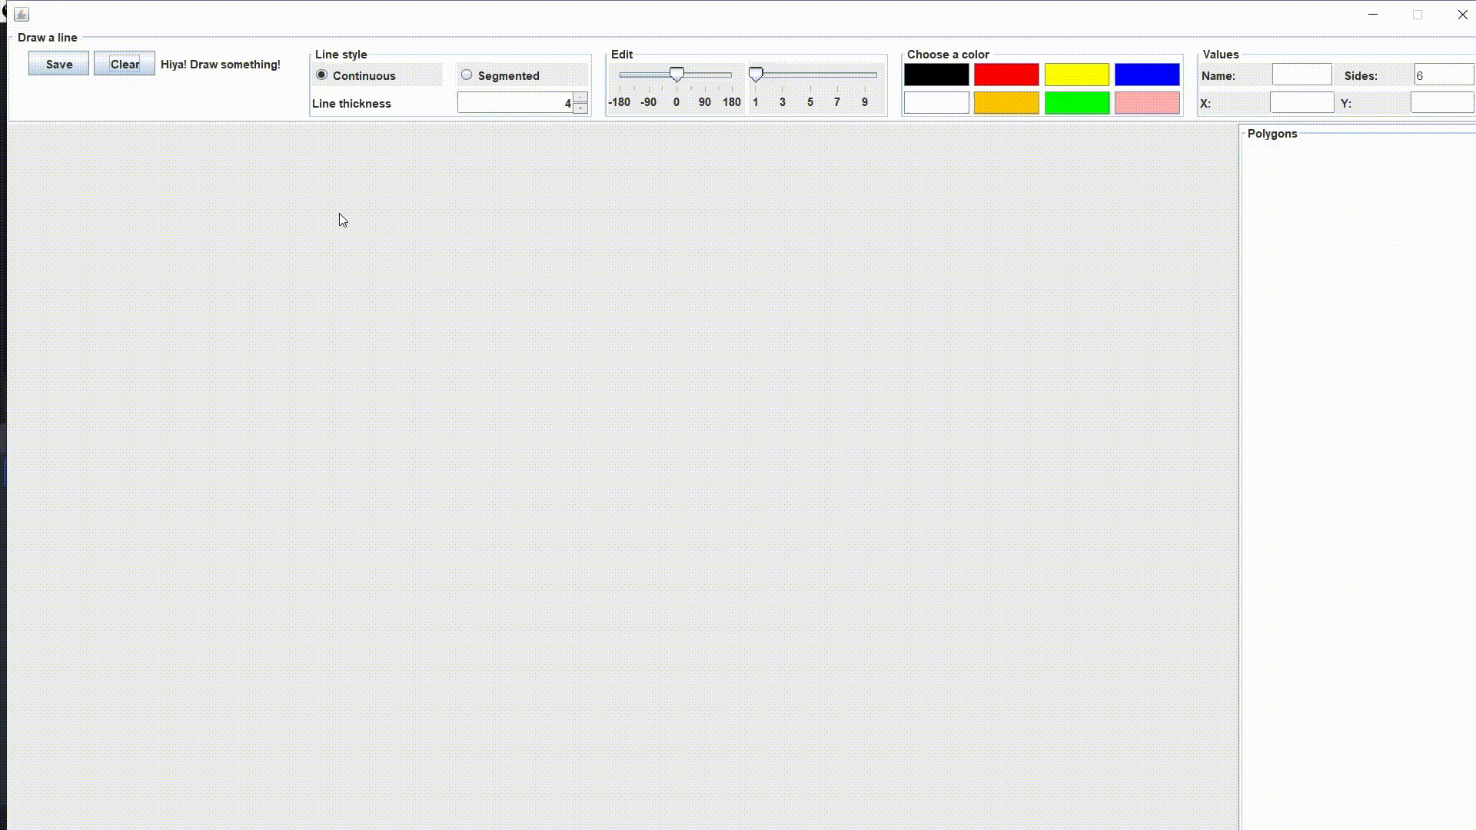Click the Java app icon in title bar
This screenshot has height=830, width=1476.
(22, 15)
